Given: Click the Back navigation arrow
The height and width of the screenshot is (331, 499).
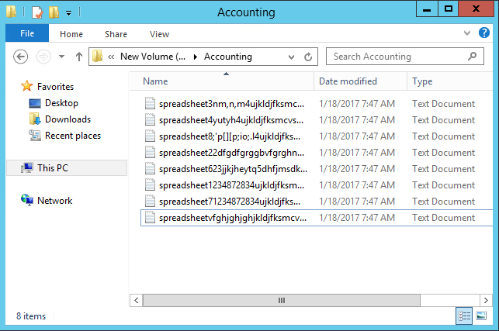Looking at the screenshot, I should [22, 57].
